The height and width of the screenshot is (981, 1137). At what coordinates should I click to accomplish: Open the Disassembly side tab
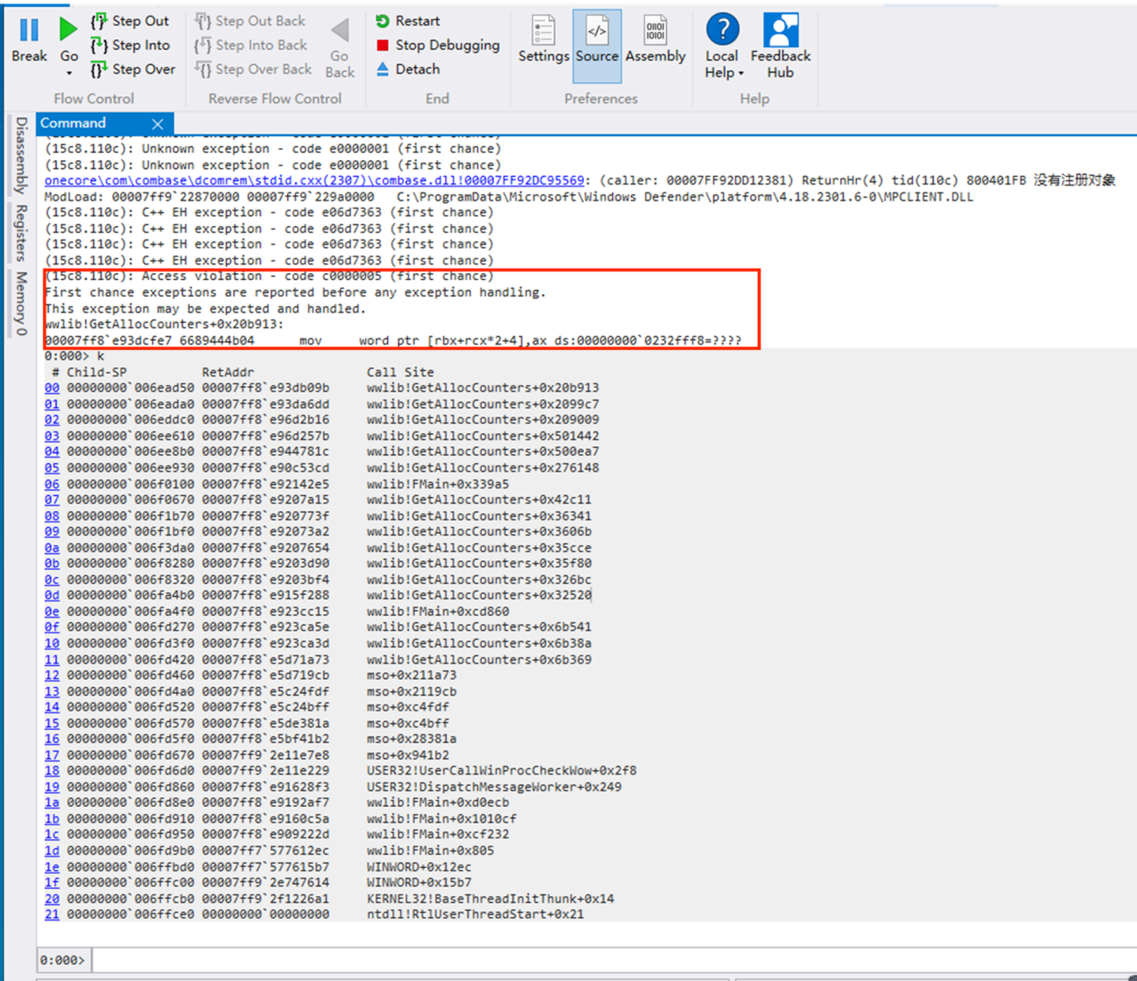[21, 155]
